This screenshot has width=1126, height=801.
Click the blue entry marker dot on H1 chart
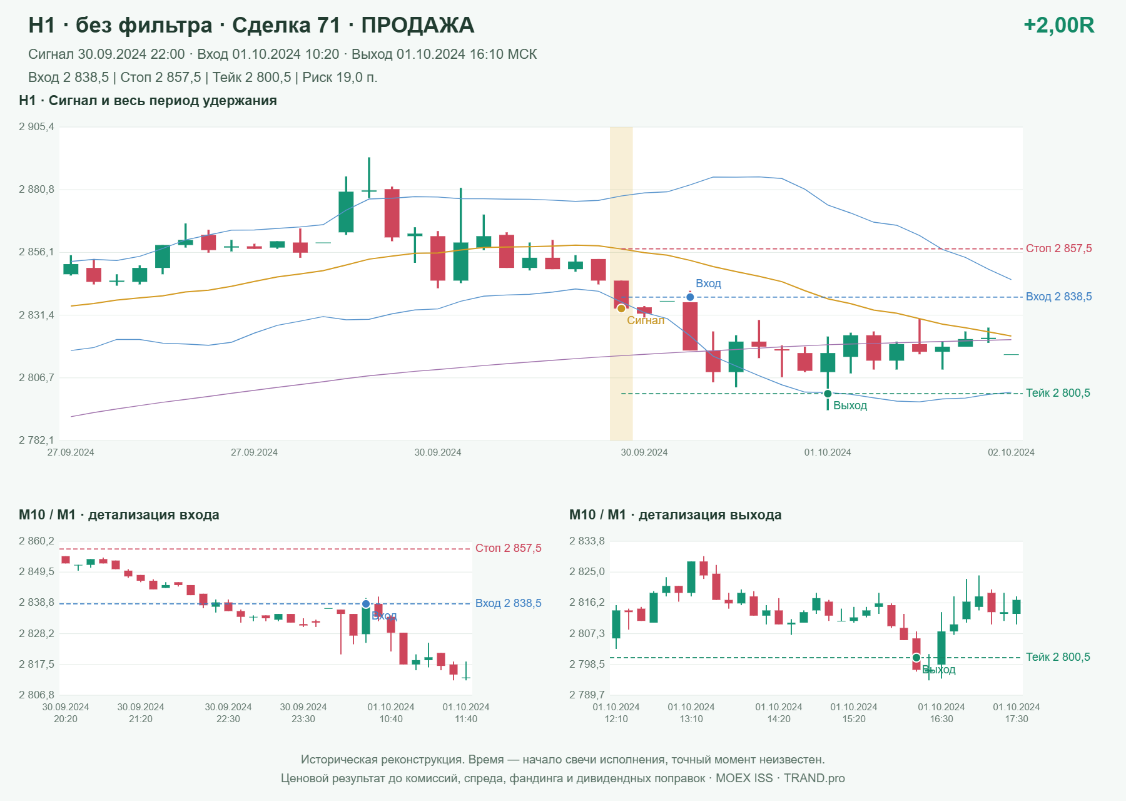click(690, 297)
